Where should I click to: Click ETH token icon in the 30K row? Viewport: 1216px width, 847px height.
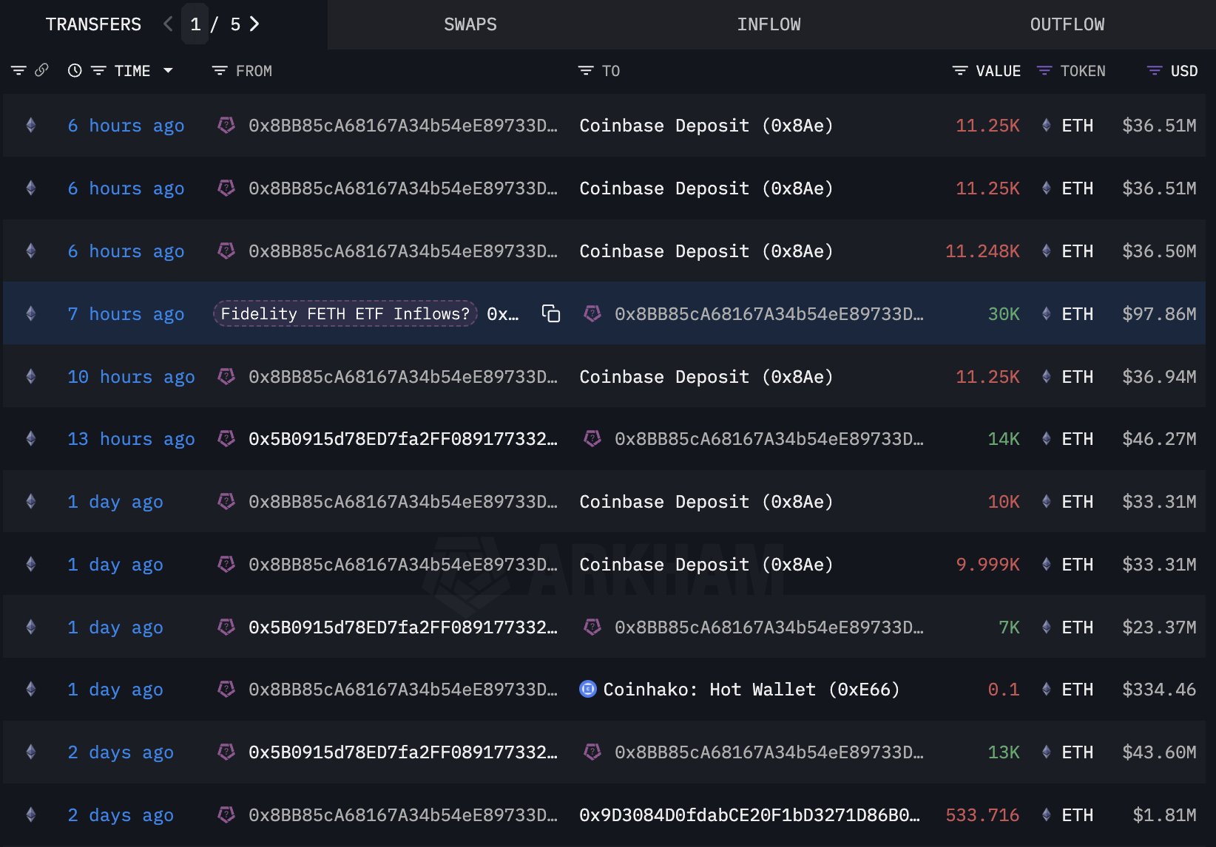pyautogui.click(x=1046, y=314)
